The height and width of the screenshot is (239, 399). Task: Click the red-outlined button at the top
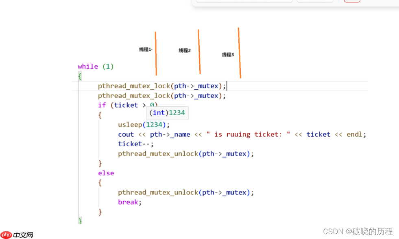click(x=352, y=1)
